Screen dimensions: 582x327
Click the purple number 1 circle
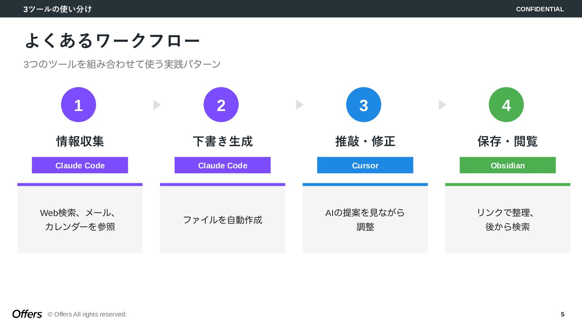coord(78,105)
